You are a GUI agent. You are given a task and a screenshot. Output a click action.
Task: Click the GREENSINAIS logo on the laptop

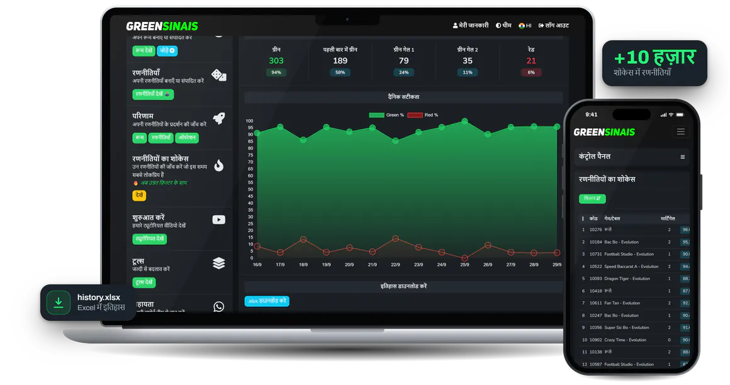point(162,26)
